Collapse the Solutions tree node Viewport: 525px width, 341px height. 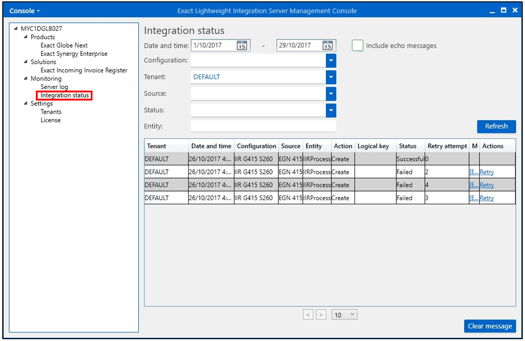(x=26, y=62)
